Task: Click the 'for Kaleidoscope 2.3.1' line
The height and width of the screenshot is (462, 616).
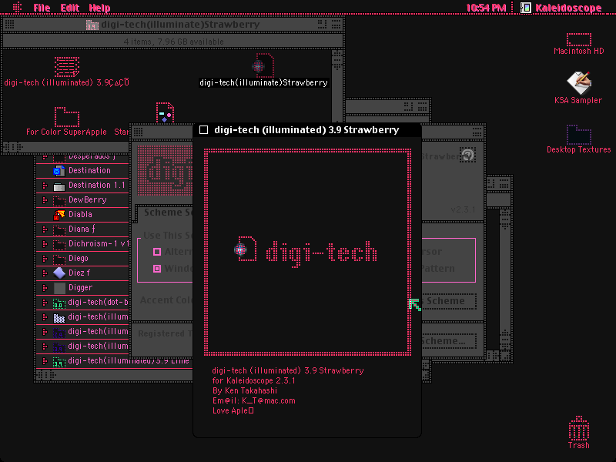Action: [253, 380]
